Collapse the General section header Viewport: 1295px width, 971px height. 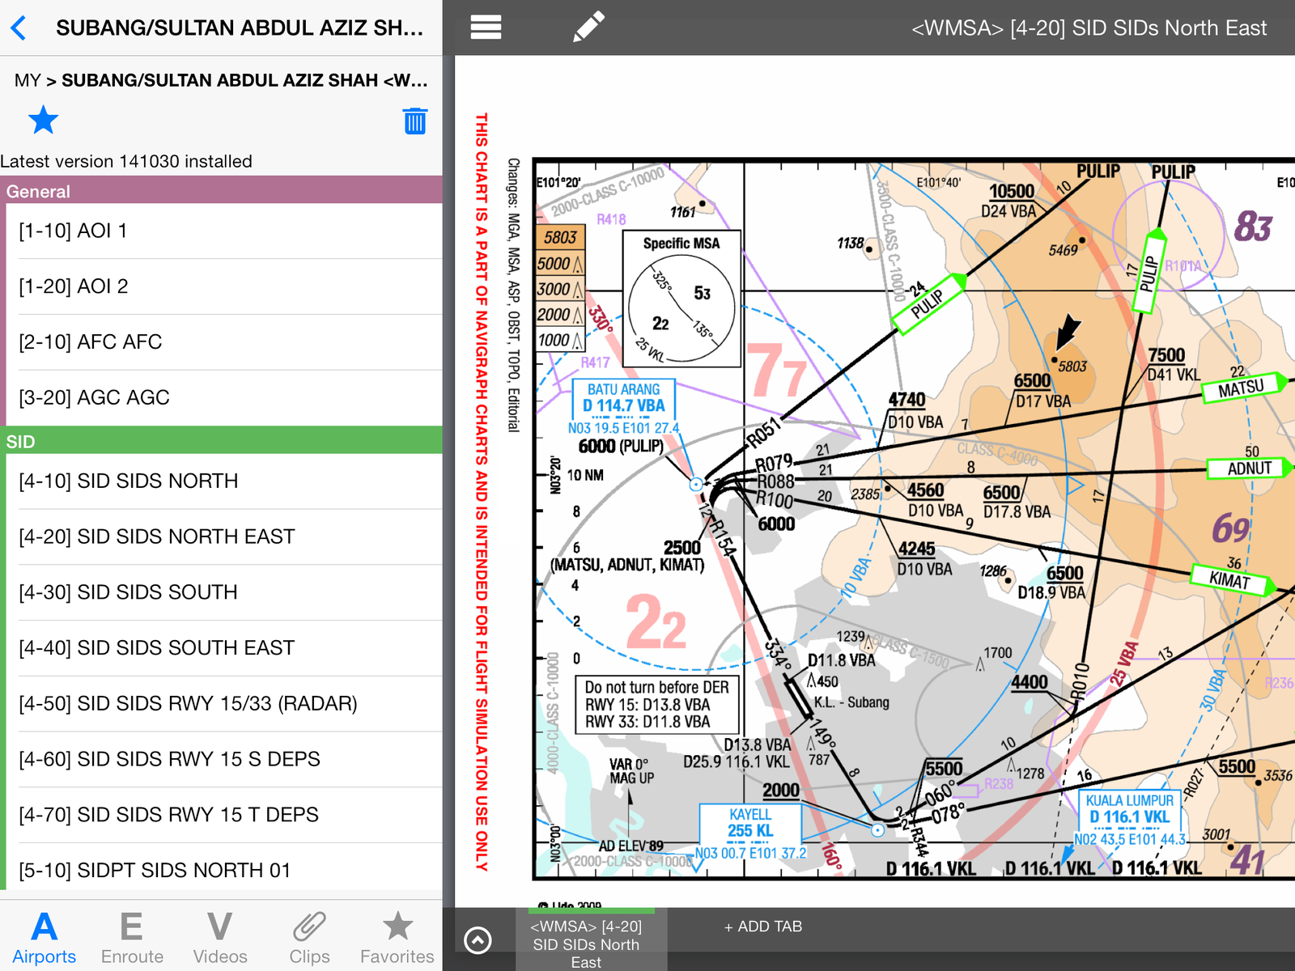[221, 191]
